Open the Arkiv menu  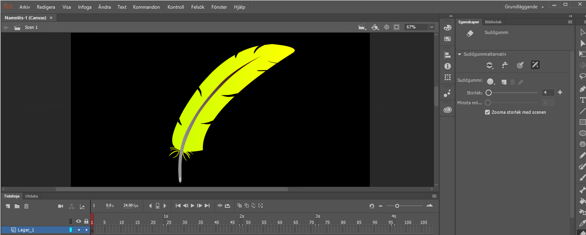coord(25,7)
